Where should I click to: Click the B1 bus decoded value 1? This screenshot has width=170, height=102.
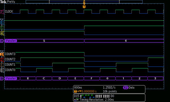(x=123, y=78)
